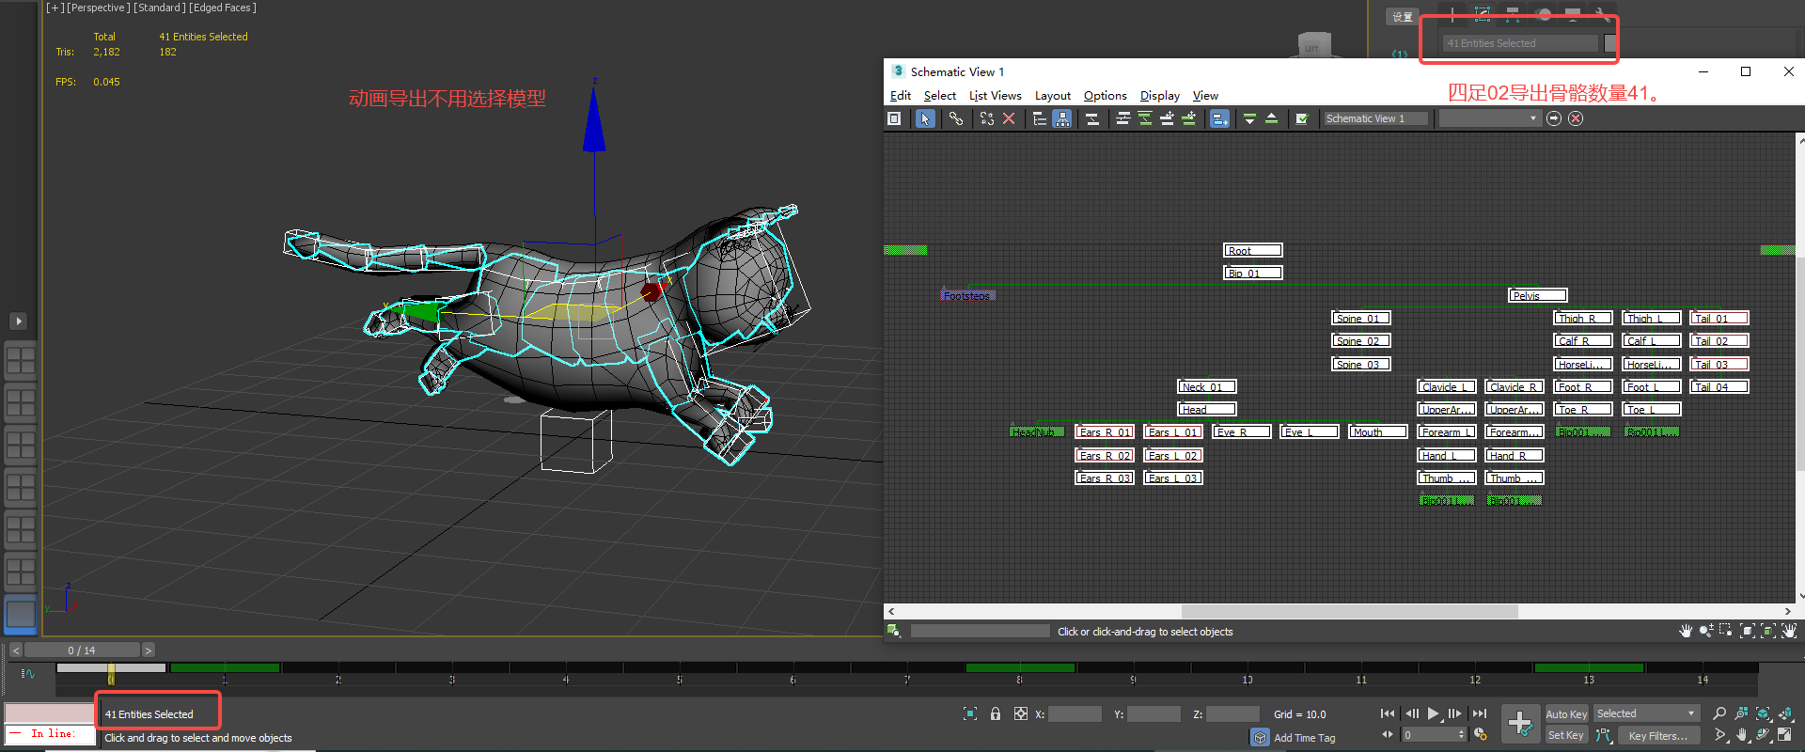
Task: Select the Root node
Action: [1252, 250]
